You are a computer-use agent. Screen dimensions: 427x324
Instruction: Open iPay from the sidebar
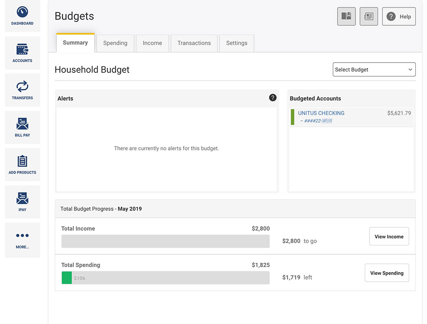tap(22, 202)
